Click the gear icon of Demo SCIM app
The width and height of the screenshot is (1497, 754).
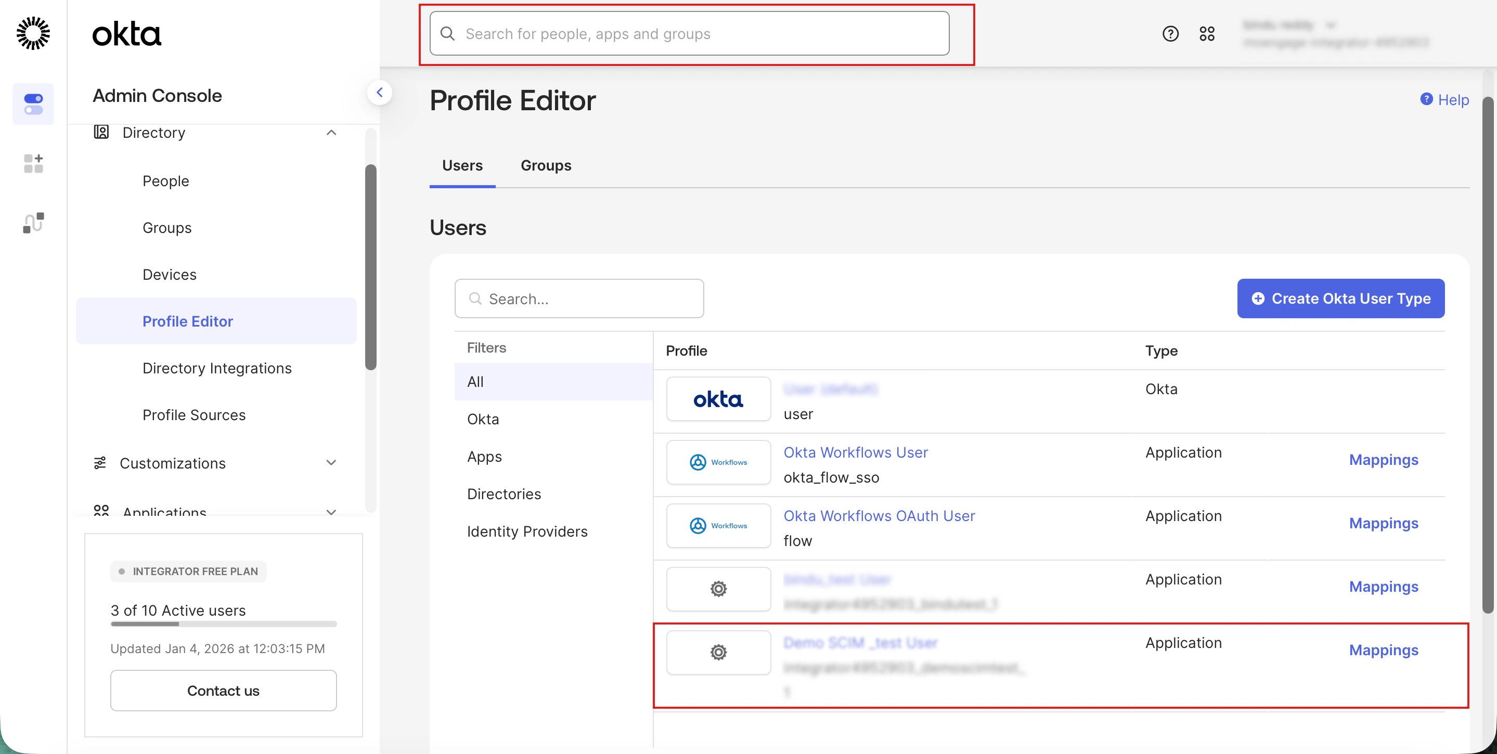[718, 652]
